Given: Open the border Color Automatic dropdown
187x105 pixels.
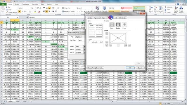Looking at the screenshot, I should pyautogui.click(x=101, y=42).
